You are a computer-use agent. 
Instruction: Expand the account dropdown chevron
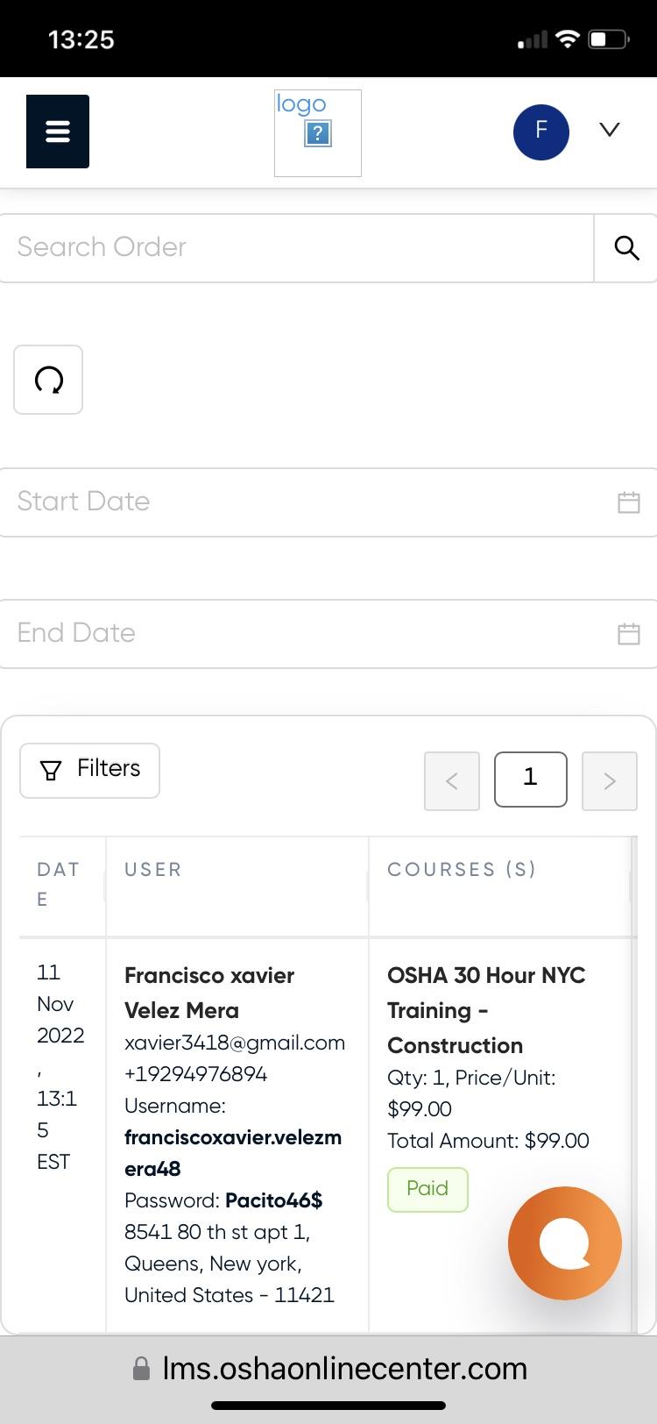click(610, 131)
